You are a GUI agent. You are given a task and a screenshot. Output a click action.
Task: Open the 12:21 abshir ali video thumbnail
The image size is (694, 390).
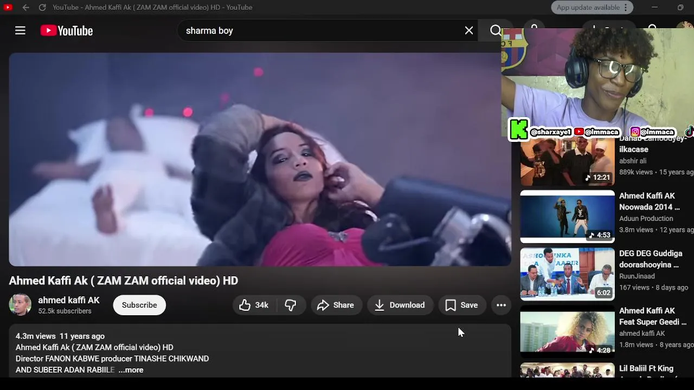pos(568,161)
